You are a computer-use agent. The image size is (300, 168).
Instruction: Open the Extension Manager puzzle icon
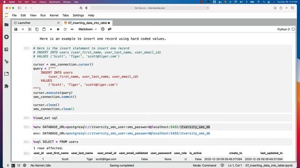pyautogui.click(x=7, y=86)
